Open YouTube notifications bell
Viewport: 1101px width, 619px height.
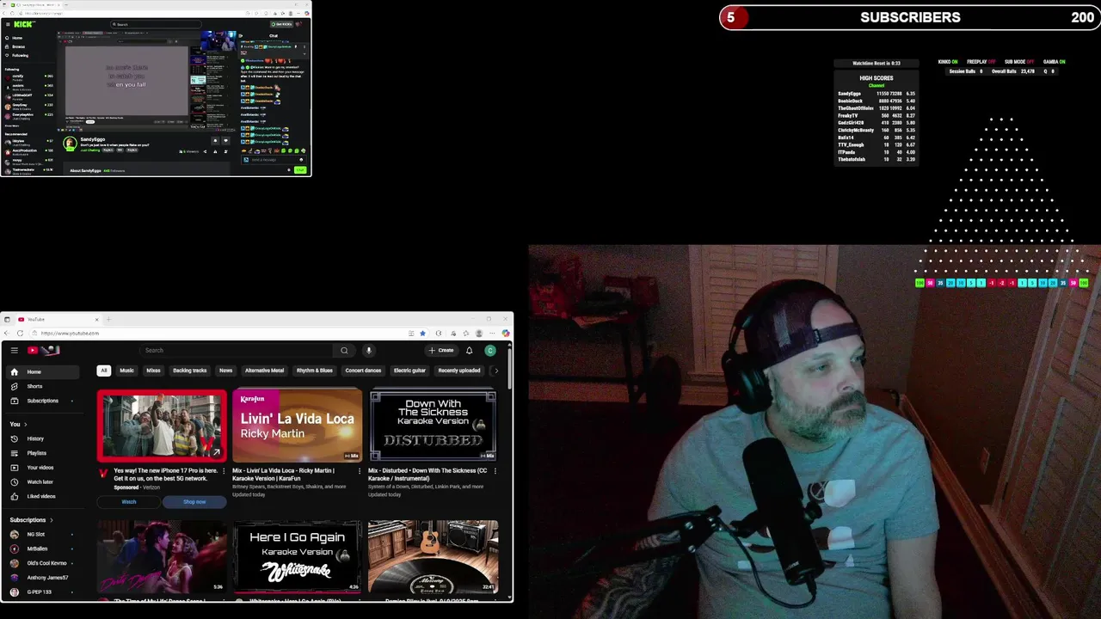[x=469, y=350]
